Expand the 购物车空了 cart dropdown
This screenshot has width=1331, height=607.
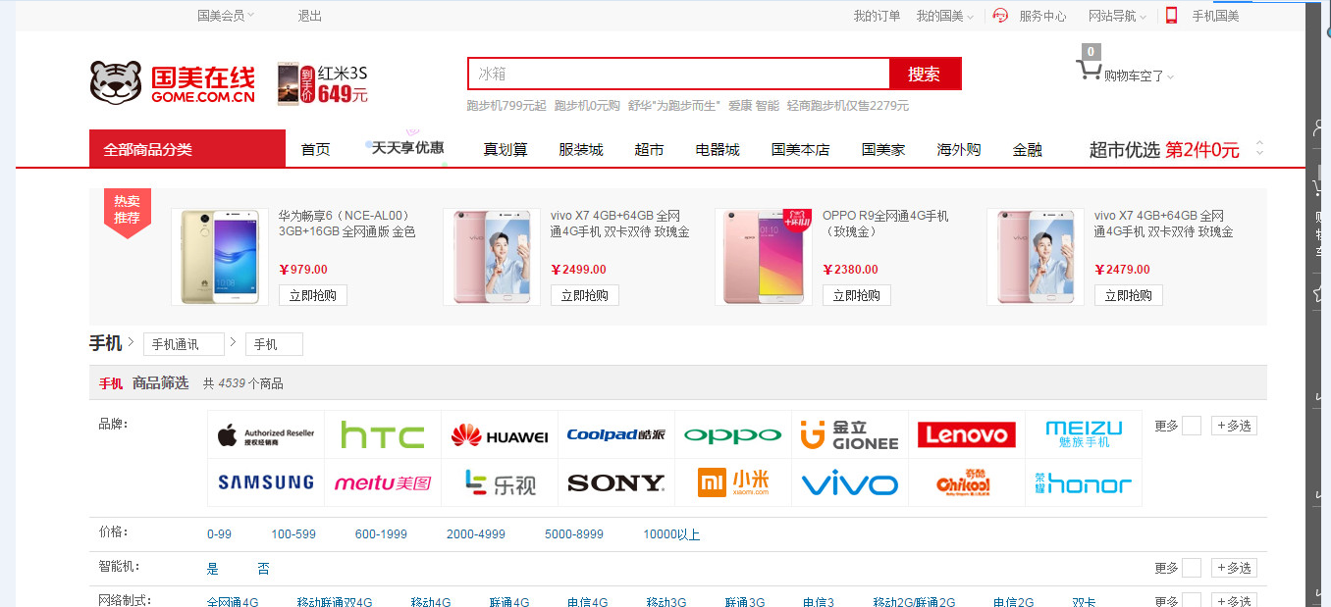(1139, 76)
